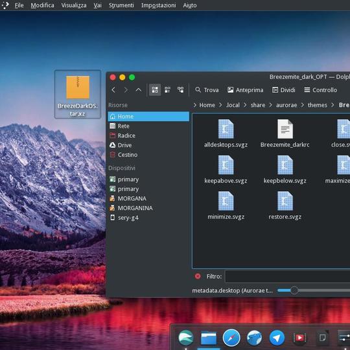Image resolution: width=350 pixels, height=350 pixels.
Task: Expand the arrow before Home breadcrumb
Action: 195,105
